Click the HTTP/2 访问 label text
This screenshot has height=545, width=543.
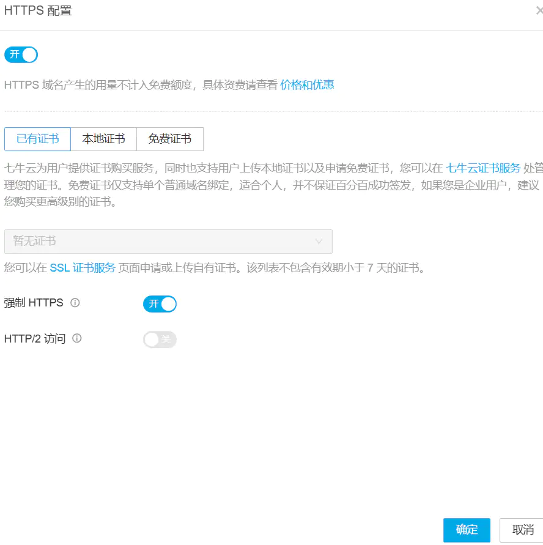(35, 338)
